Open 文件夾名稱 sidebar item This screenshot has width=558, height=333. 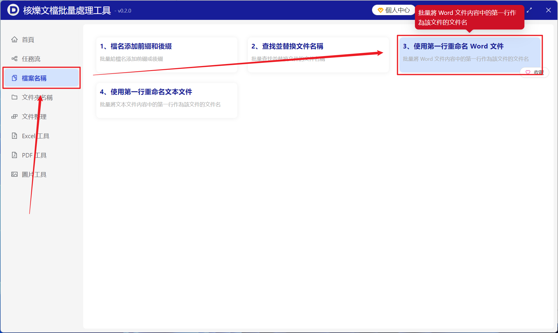click(41, 97)
